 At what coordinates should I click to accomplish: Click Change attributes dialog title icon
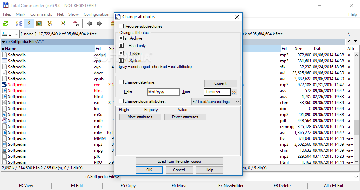(118, 17)
